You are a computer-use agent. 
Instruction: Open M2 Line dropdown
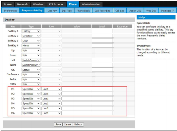[51, 94]
